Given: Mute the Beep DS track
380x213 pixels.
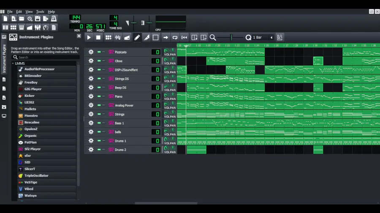Looking at the screenshot, I should pos(99,88).
